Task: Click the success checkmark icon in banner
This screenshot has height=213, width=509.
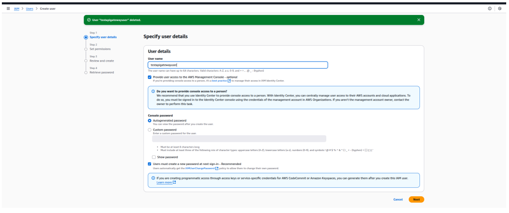Action: point(89,20)
